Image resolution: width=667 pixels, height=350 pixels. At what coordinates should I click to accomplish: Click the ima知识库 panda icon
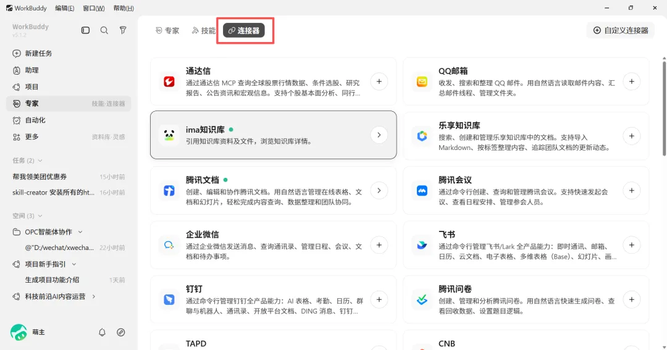(x=169, y=135)
